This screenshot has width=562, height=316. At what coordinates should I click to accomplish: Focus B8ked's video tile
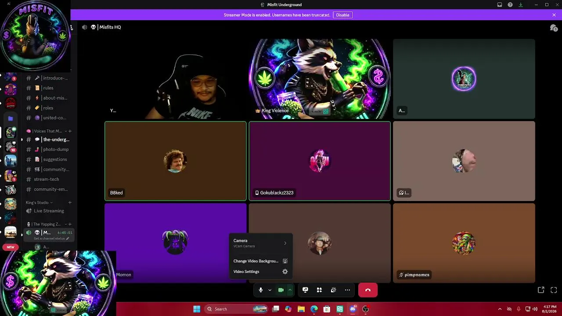[175, 161]
